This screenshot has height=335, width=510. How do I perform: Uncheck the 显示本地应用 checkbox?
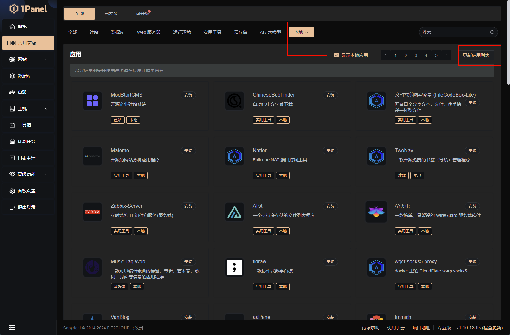pos(337,55)
